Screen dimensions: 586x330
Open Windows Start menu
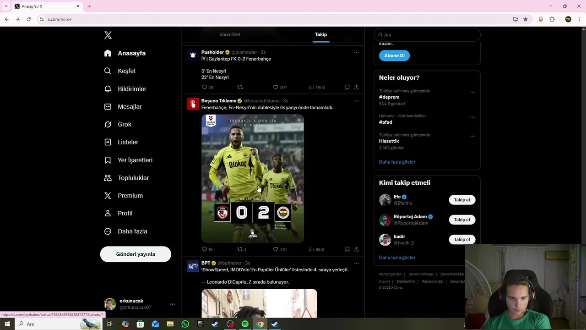click(x=7, y=324)
